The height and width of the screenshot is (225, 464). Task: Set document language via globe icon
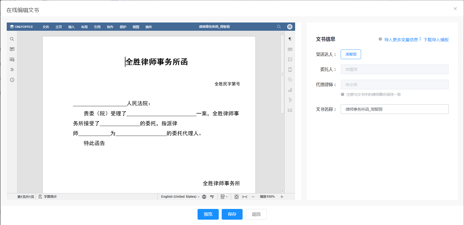[204, 197]
